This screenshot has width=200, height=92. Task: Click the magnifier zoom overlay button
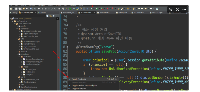click(x=171, y=10)
